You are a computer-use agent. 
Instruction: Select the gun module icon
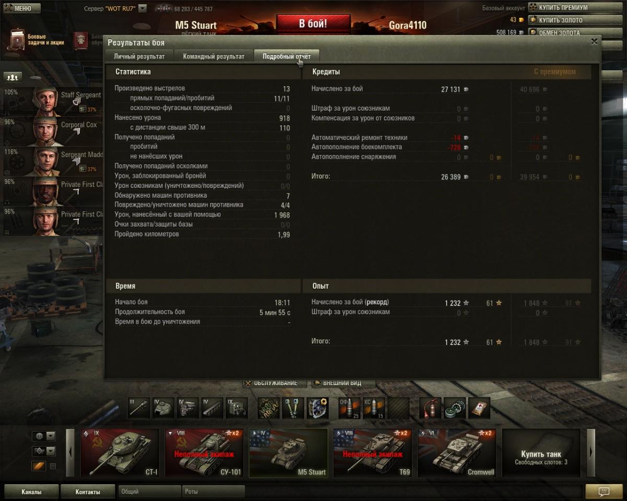(138, 408)
